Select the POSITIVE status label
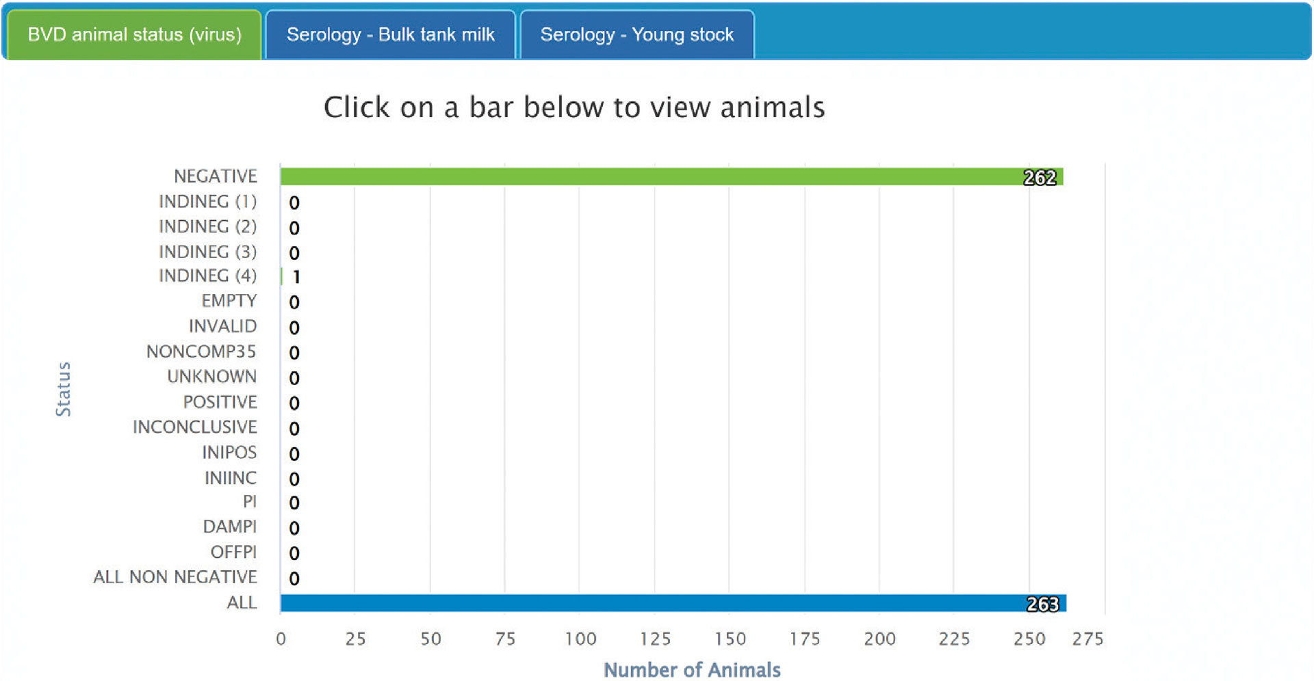This screenshot has height=681, width=1314. (220, 402)
